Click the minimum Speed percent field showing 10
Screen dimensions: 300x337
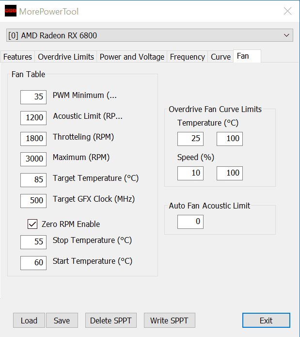point(190,173)
